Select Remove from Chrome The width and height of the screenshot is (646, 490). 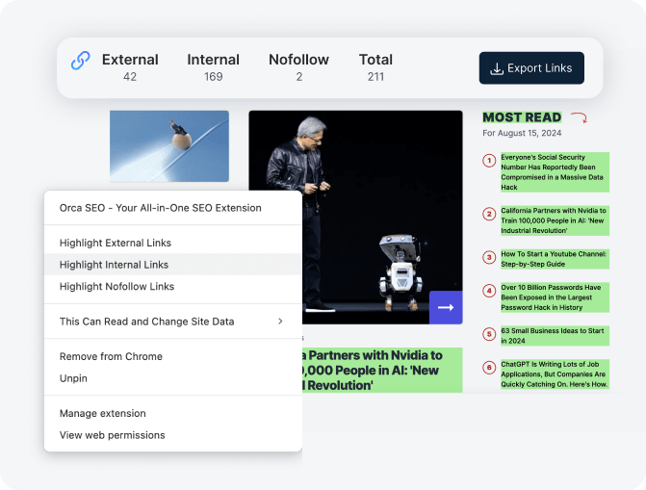click(x=173, y=356)
